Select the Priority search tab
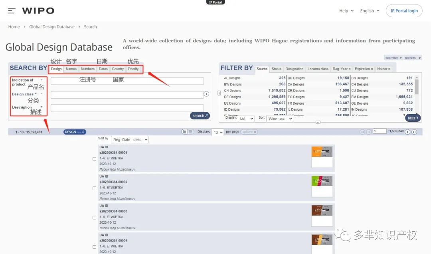This screenshot has height=254, width=431. click(x=133, y=69)
